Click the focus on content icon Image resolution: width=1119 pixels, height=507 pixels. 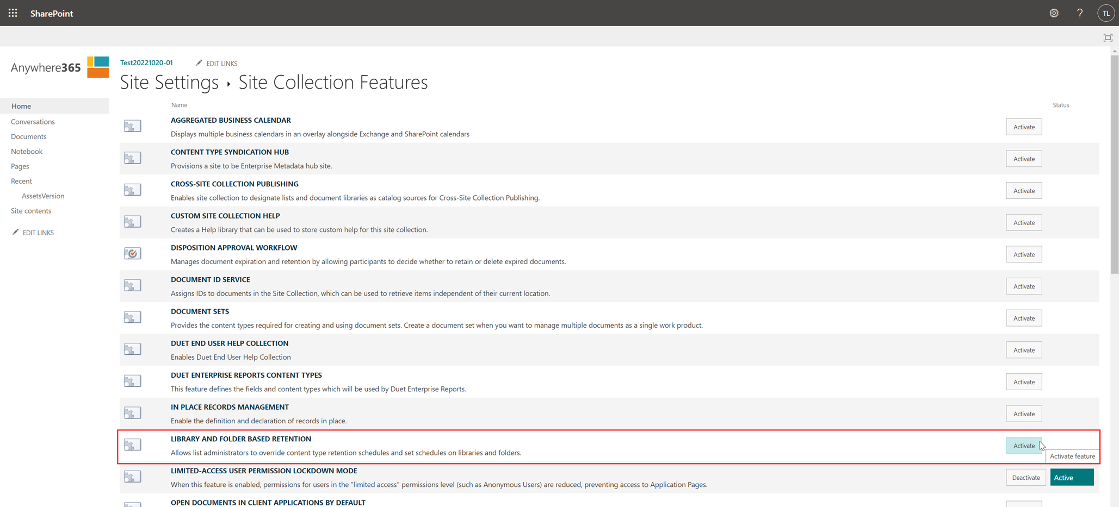point(1108,37)
